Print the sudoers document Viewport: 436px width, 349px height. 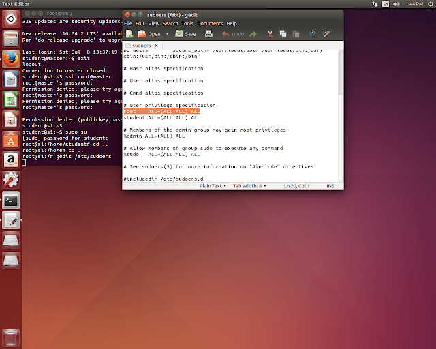click(209, 33)
